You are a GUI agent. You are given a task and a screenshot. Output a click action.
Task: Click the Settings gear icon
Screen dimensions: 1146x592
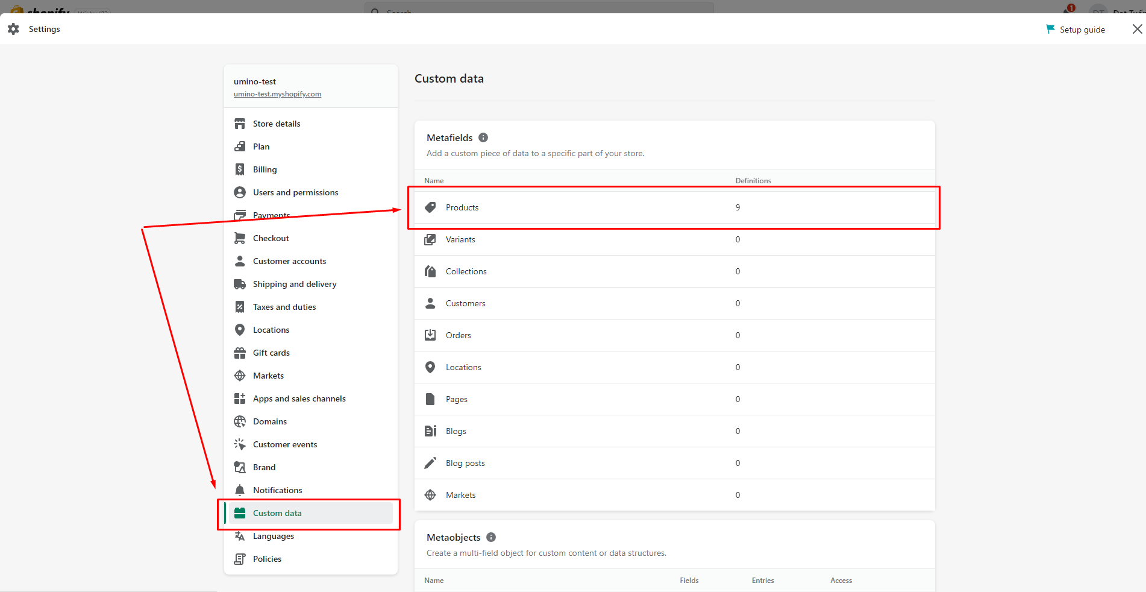(x=13, y=29)
